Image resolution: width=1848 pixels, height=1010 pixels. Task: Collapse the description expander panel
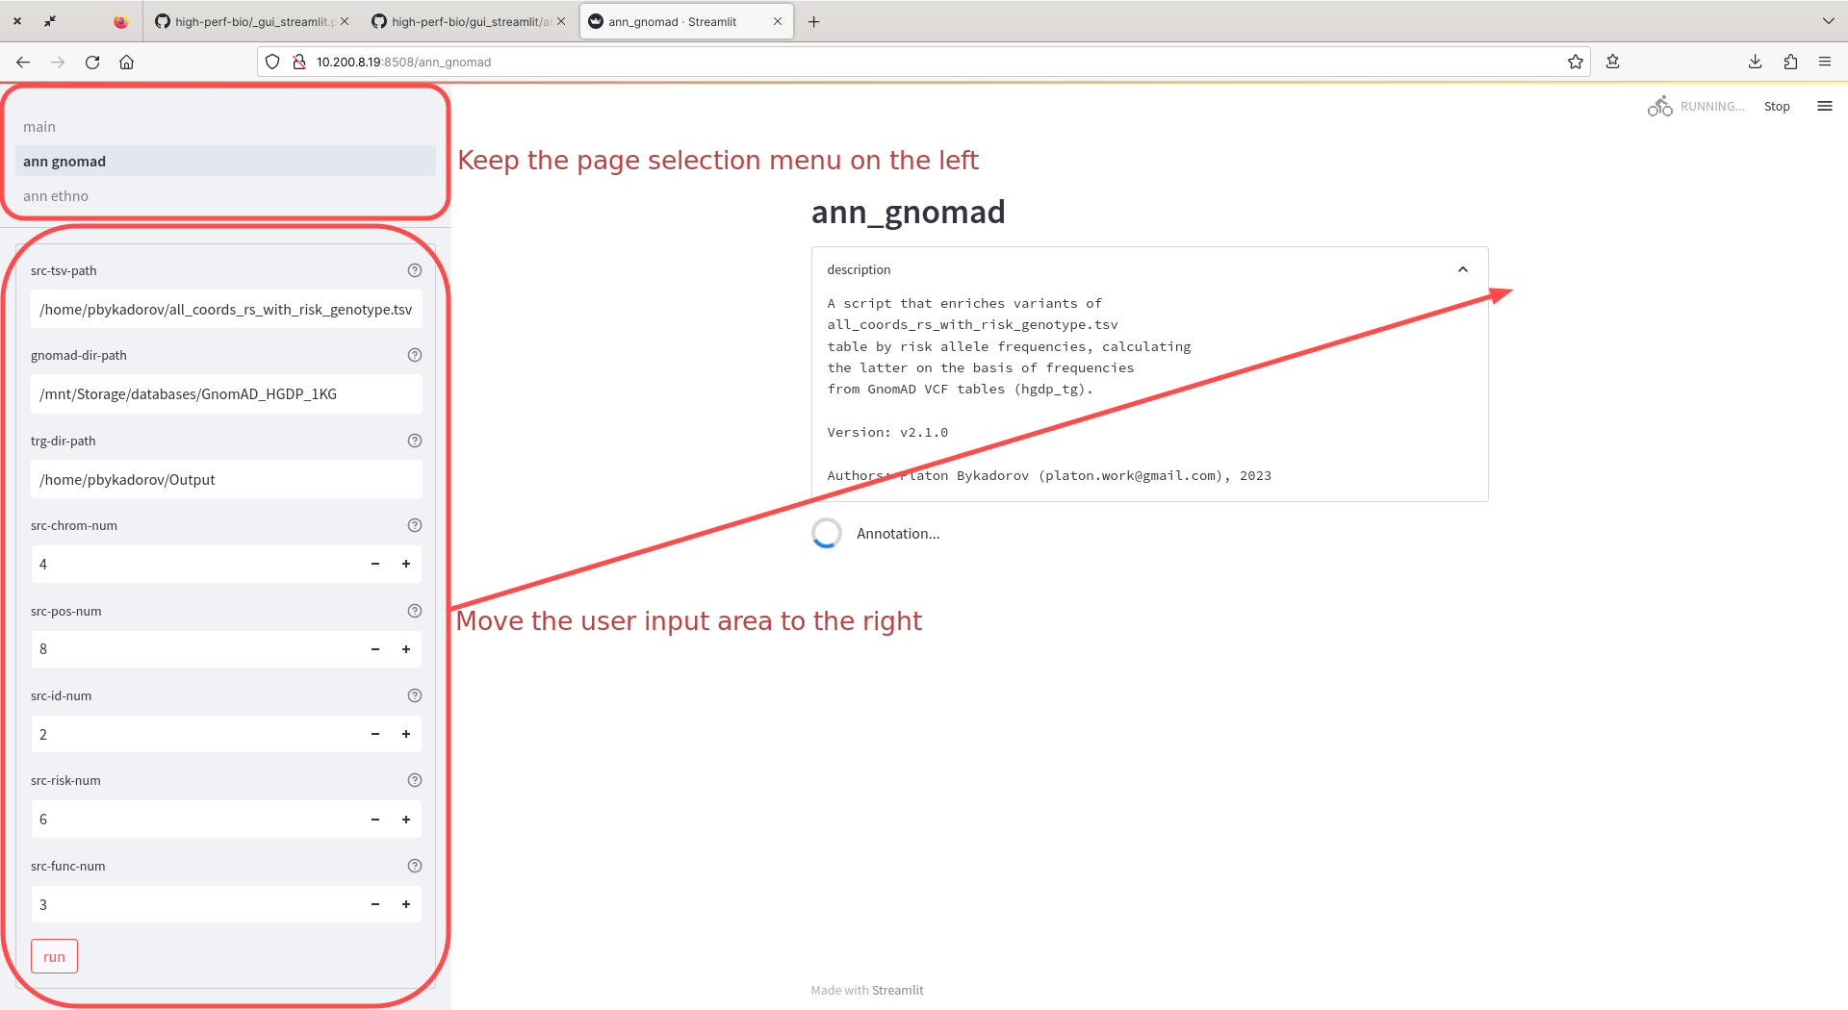coord(1463,269)
